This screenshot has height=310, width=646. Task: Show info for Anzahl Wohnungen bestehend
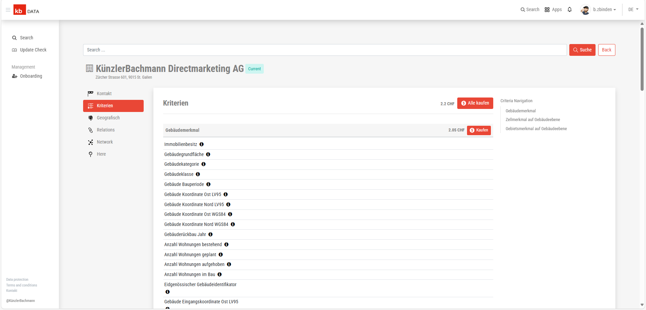[x=226, y=244]
